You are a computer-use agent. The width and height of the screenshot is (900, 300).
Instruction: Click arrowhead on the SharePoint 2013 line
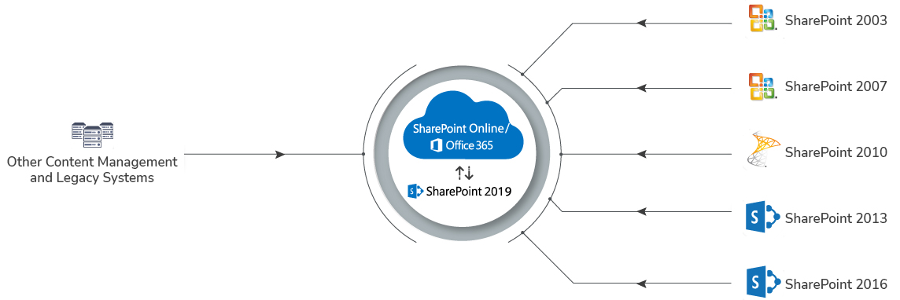[642, 212]
